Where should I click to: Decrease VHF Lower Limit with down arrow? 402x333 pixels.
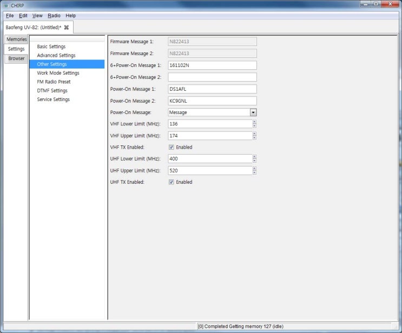tap(254, 126)
